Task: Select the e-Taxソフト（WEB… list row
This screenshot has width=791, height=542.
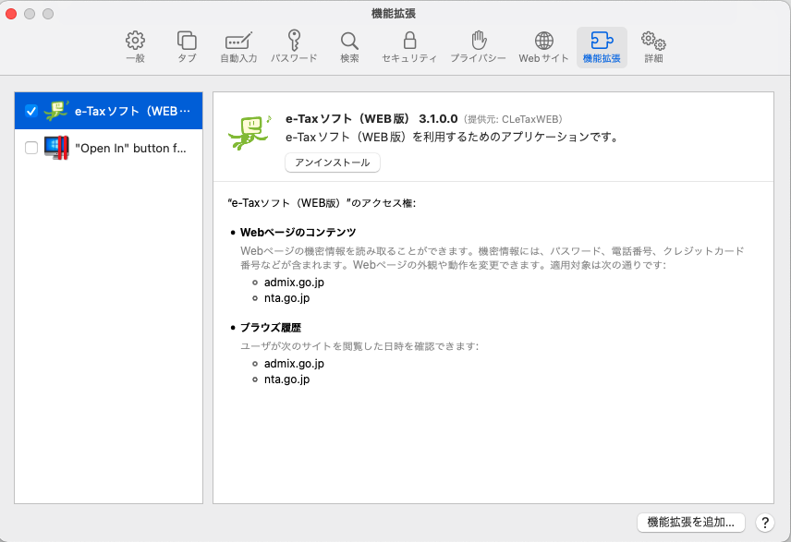Action: 108,111
